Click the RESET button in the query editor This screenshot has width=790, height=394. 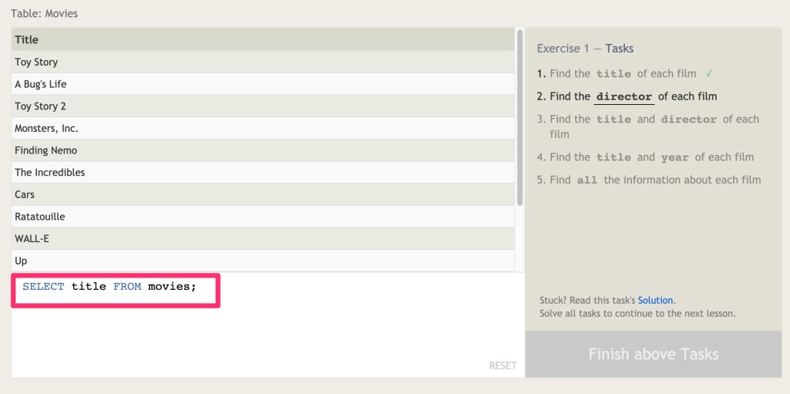(x=502, y=365)
